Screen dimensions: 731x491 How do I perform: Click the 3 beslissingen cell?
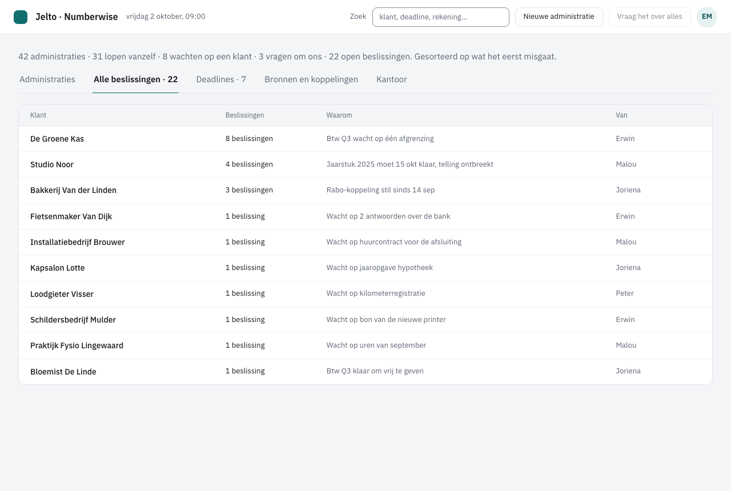coord(249,190)
